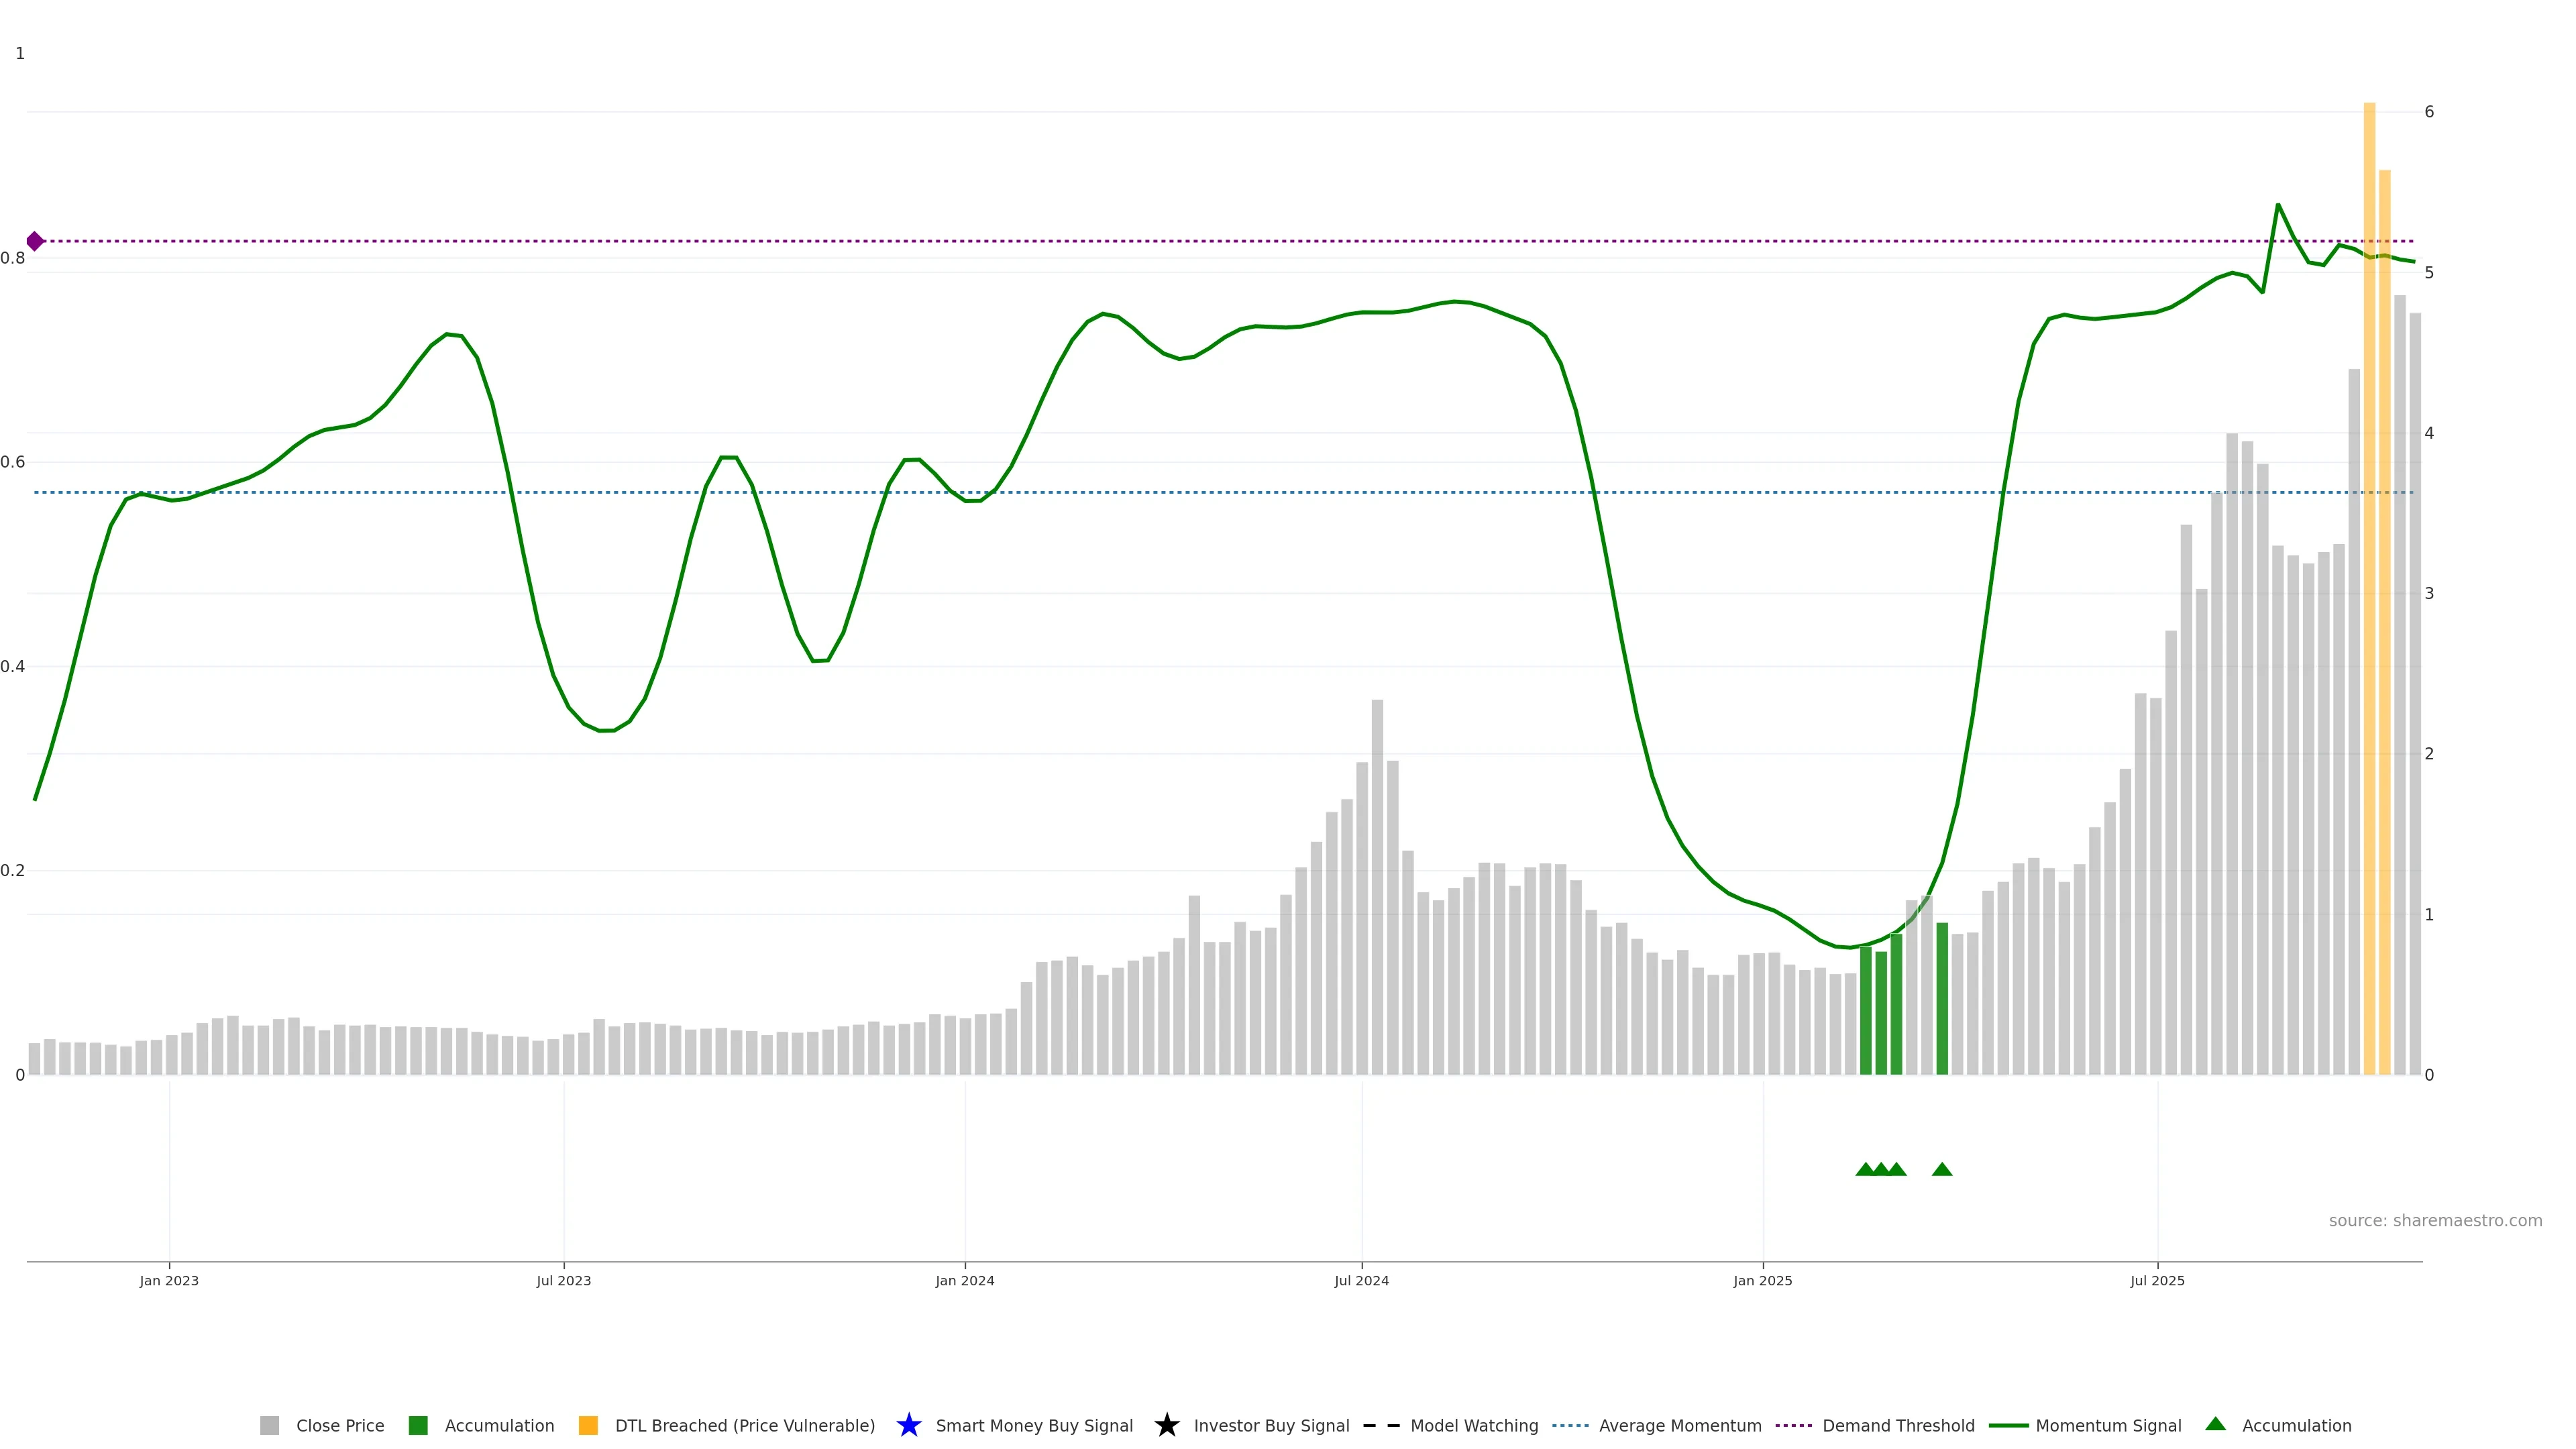2576x1449 pixels.
Task: Click the orange DTL Breached legend swatch
Action: [x=588, y=1426]
